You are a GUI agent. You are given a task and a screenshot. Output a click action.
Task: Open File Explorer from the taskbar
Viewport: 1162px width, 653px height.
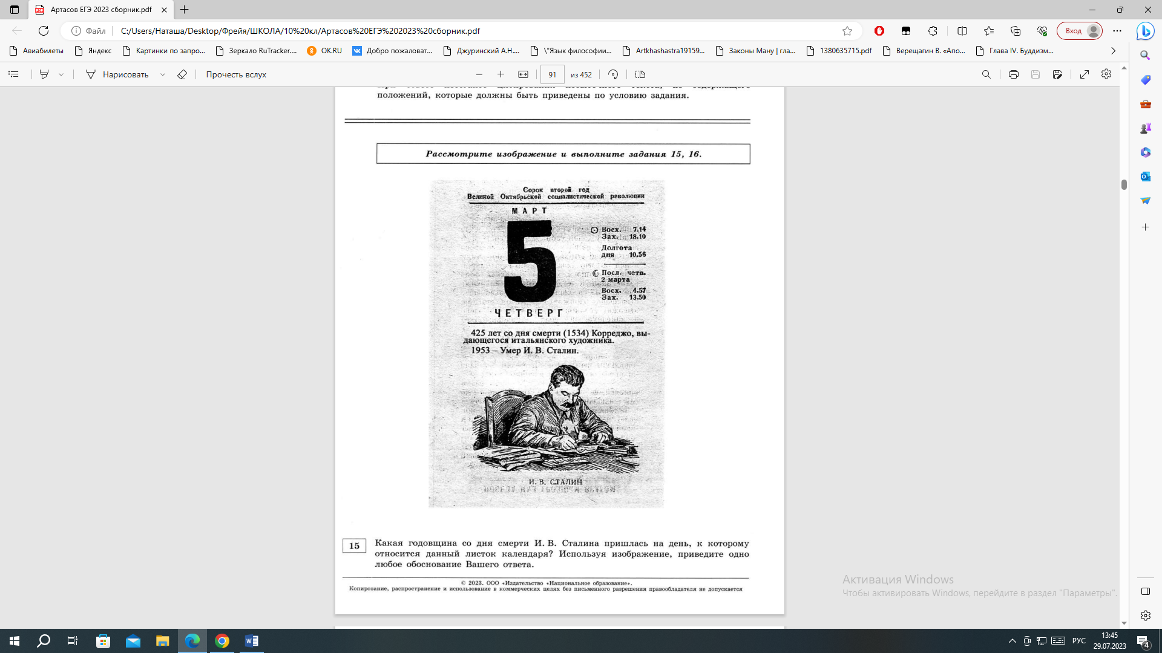(162, 641)
